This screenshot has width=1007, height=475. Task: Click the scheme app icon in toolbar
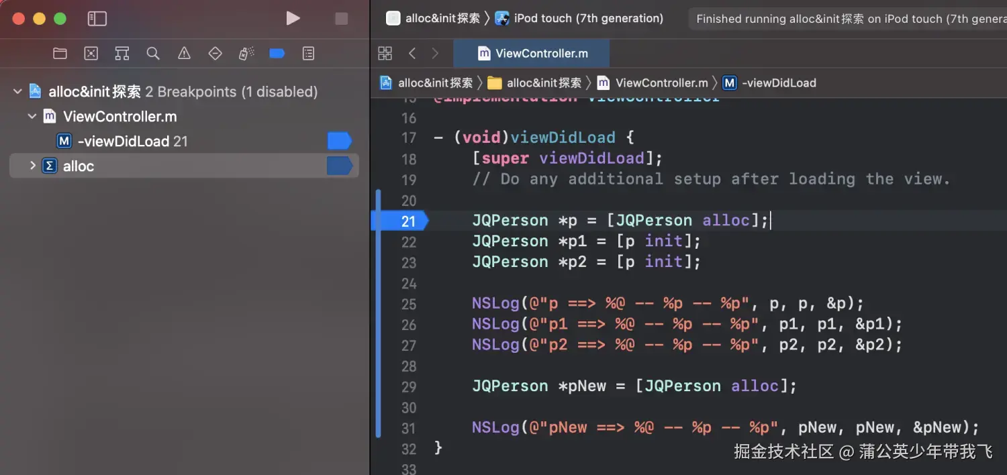pyautogui.click(x=393, y=19)
